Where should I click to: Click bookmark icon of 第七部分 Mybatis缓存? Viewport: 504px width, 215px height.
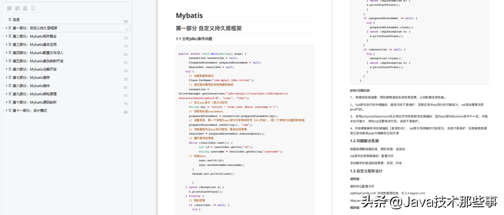[10, 77]
